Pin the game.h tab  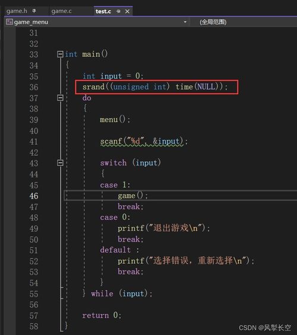34,11
